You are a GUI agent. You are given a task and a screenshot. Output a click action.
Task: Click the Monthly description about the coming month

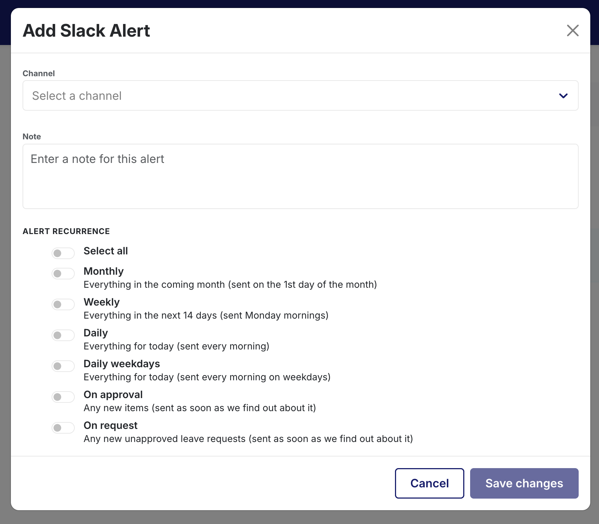230,284
